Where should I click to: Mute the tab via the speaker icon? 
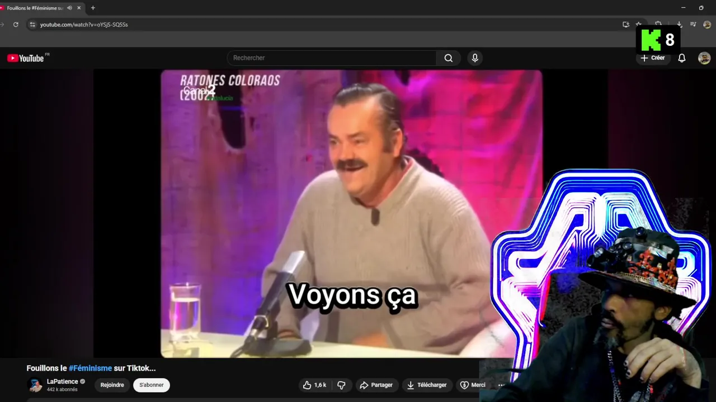pyautogui.click(x=69, y=8)
